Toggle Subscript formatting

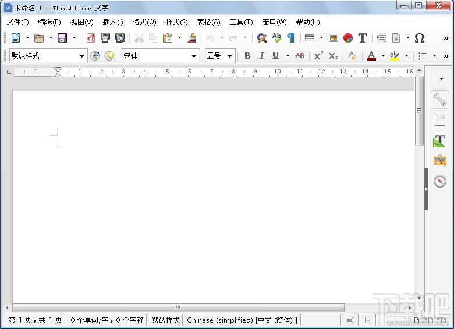click(334, 55)
